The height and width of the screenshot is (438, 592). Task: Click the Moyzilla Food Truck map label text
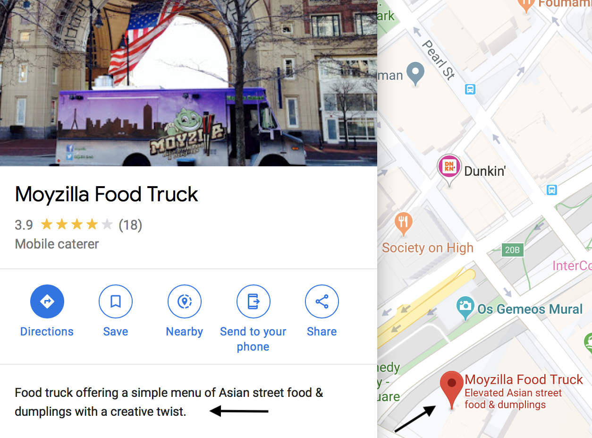click(524, 379)
